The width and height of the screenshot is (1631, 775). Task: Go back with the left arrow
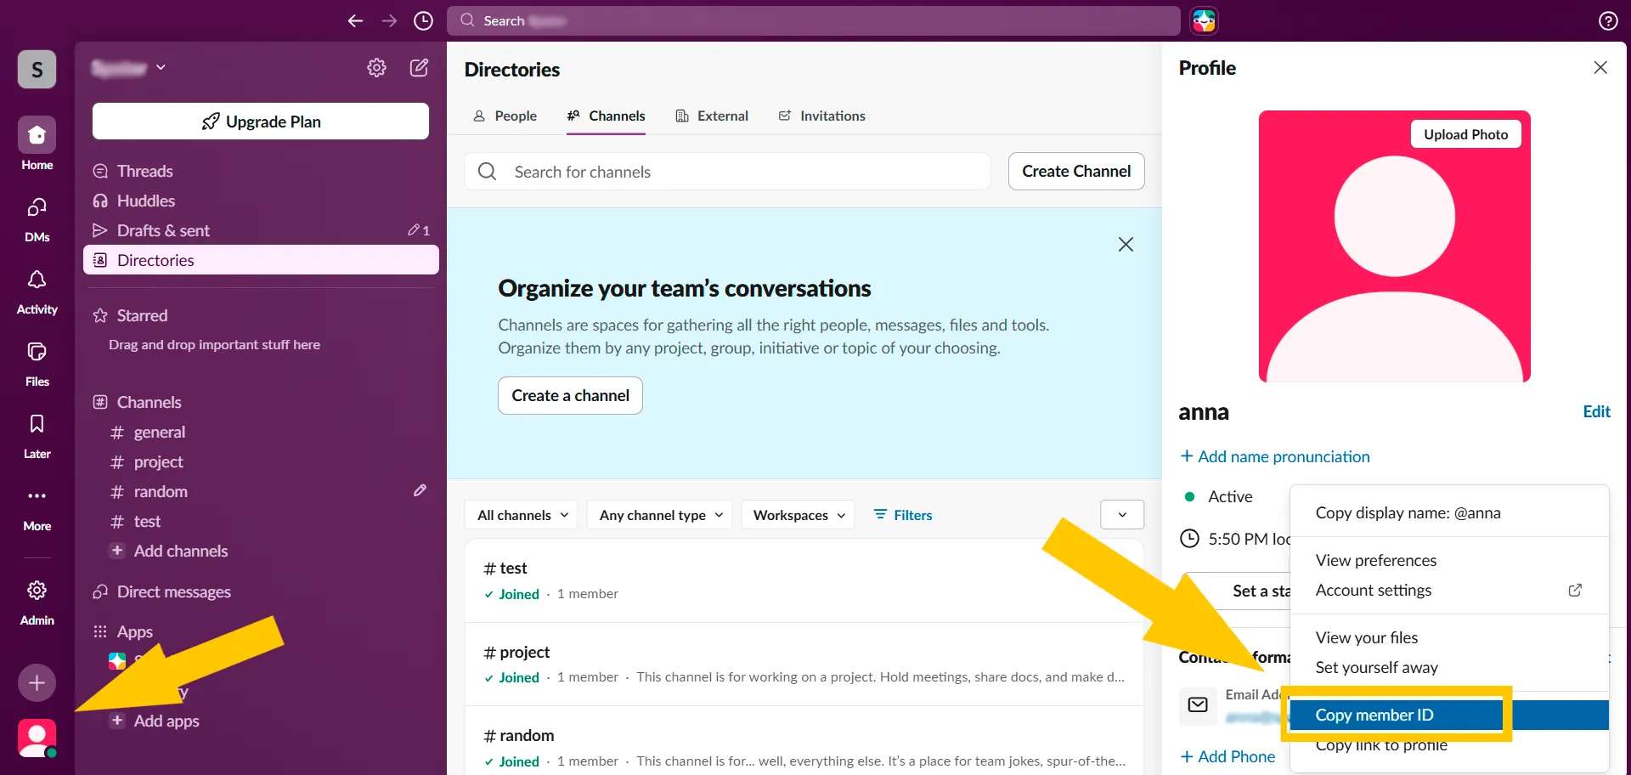pos(355,20)
